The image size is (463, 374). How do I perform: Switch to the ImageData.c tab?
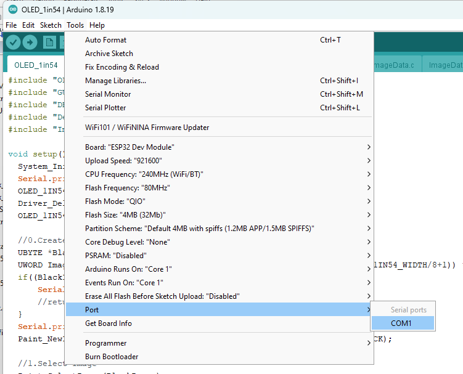coord(398,65)
